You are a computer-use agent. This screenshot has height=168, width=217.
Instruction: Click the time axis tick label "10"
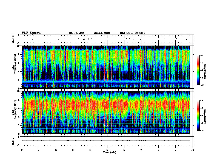coord(193,150)
